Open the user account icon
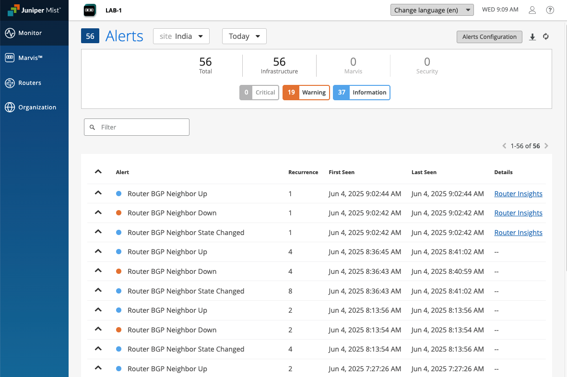The height and width of the screenshot is (377, 567). [532, 10]
